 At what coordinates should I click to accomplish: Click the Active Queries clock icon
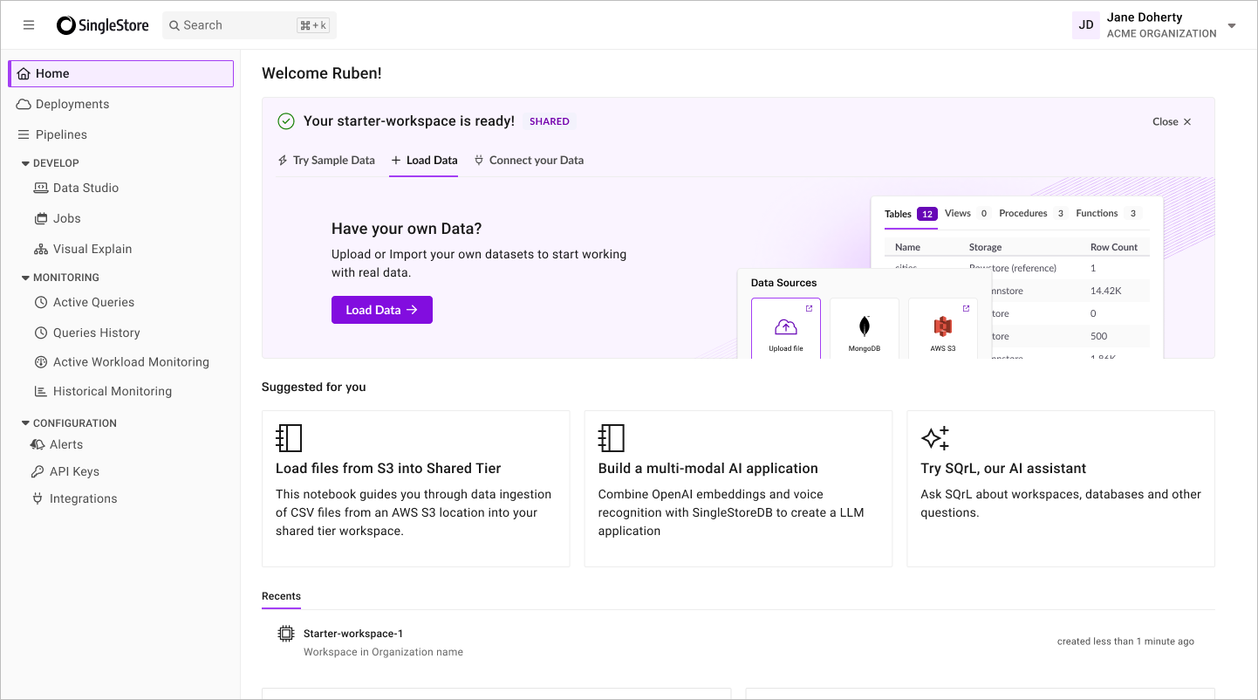(41, 302)
